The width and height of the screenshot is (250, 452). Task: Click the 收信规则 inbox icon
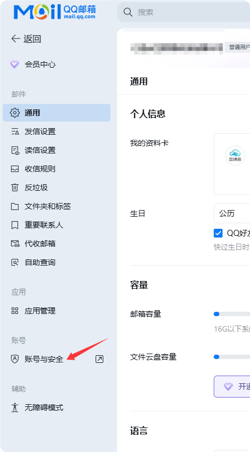(15, 169)
